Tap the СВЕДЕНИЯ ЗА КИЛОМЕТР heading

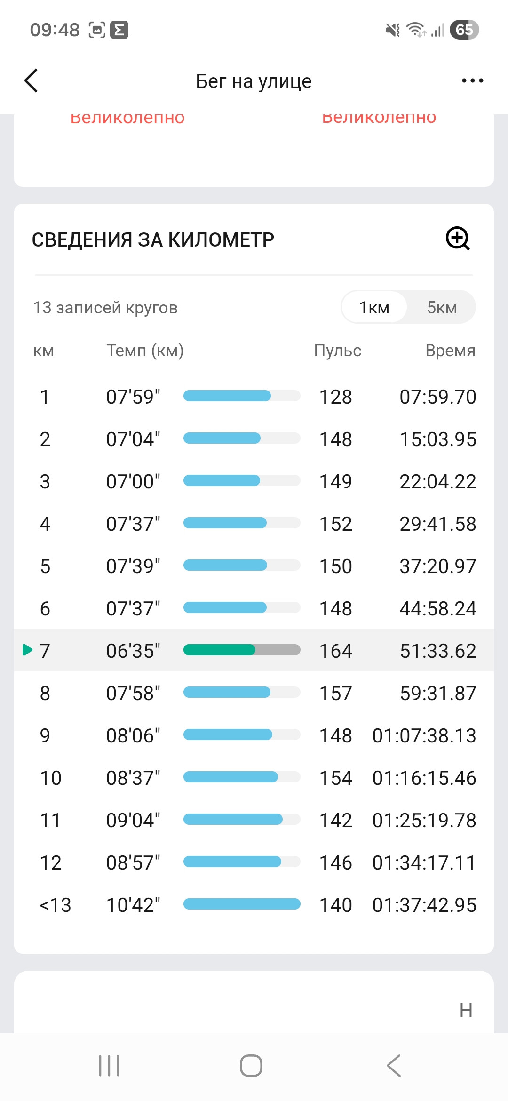pos(153,239)
